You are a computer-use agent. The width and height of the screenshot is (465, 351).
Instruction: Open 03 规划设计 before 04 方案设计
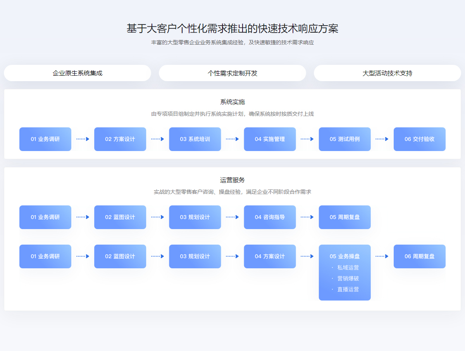coord(195,256)
